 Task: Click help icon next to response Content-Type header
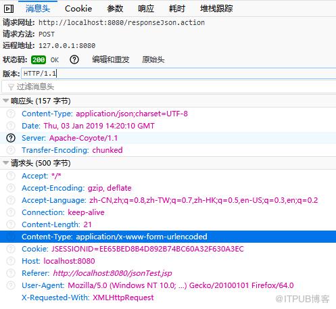(11, 114)
